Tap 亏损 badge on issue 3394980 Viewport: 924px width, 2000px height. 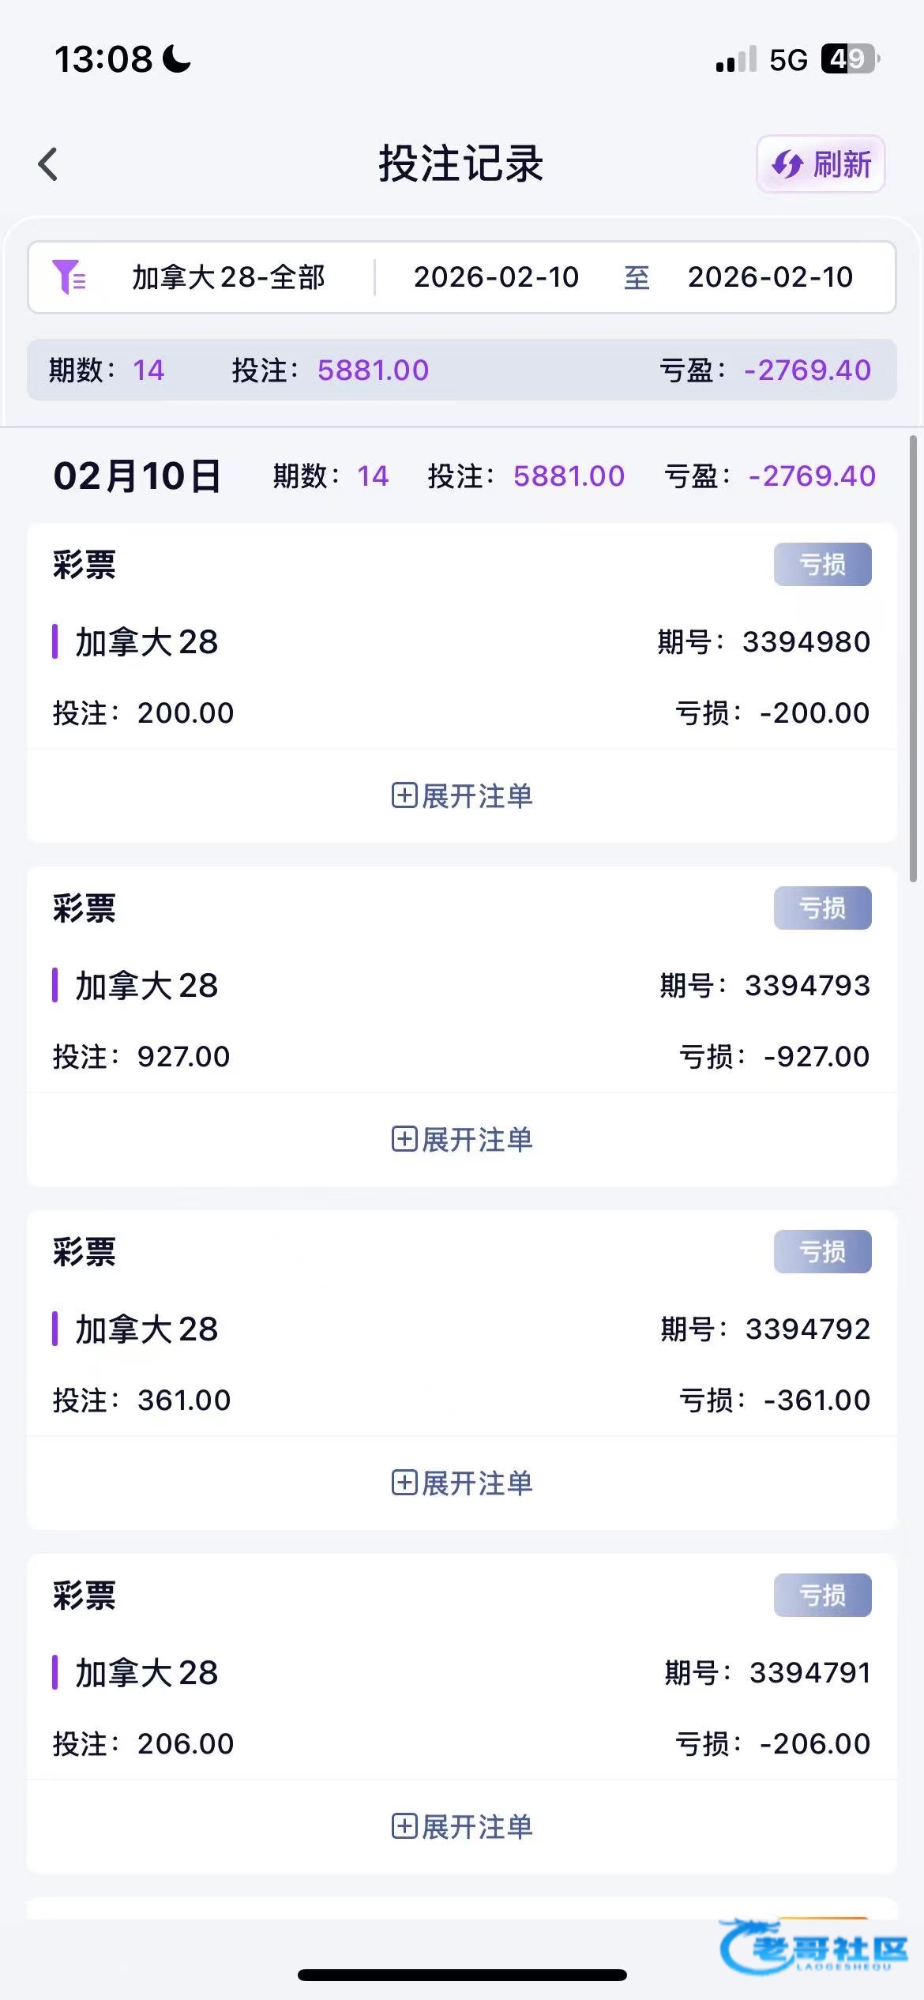pyautogui.click(x=822, y=564)
